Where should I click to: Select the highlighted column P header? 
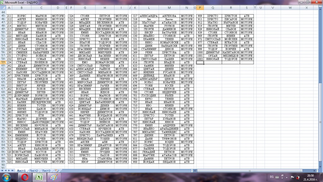click(200, 8)
